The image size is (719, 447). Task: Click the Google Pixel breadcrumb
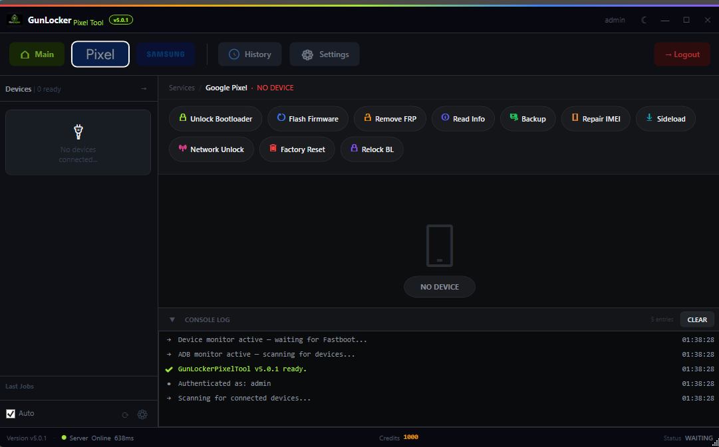click(x=226, y=88)
